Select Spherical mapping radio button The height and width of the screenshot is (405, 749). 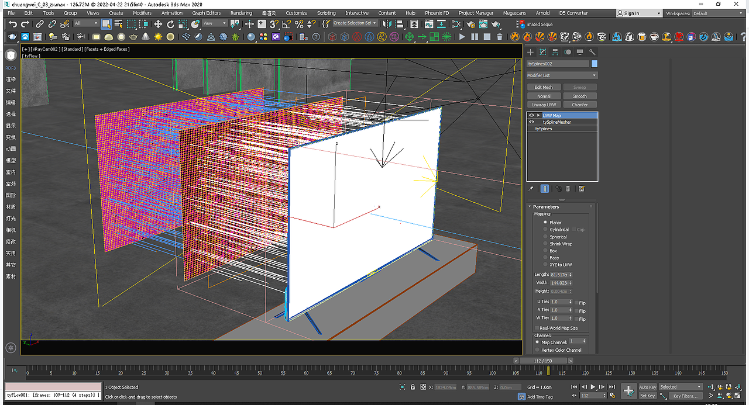(x=546, y=237)
